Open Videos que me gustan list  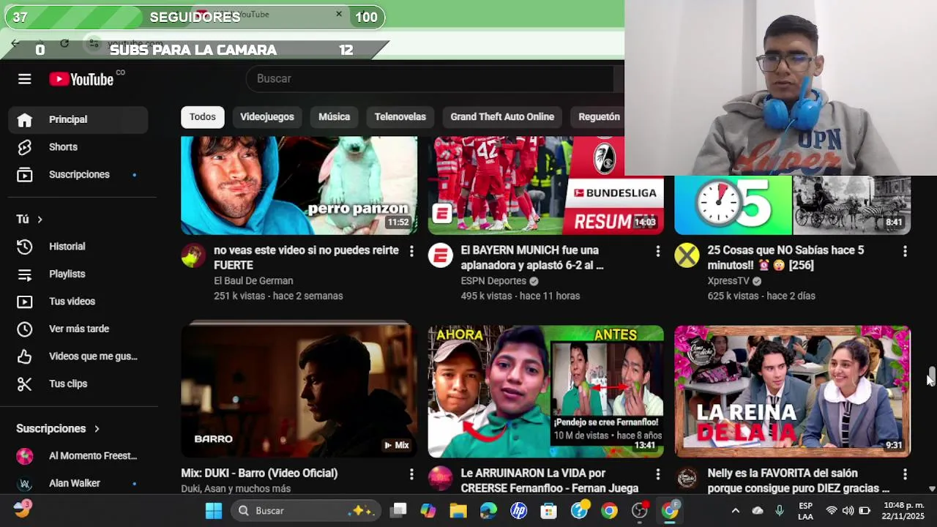(x=78, y=356)
